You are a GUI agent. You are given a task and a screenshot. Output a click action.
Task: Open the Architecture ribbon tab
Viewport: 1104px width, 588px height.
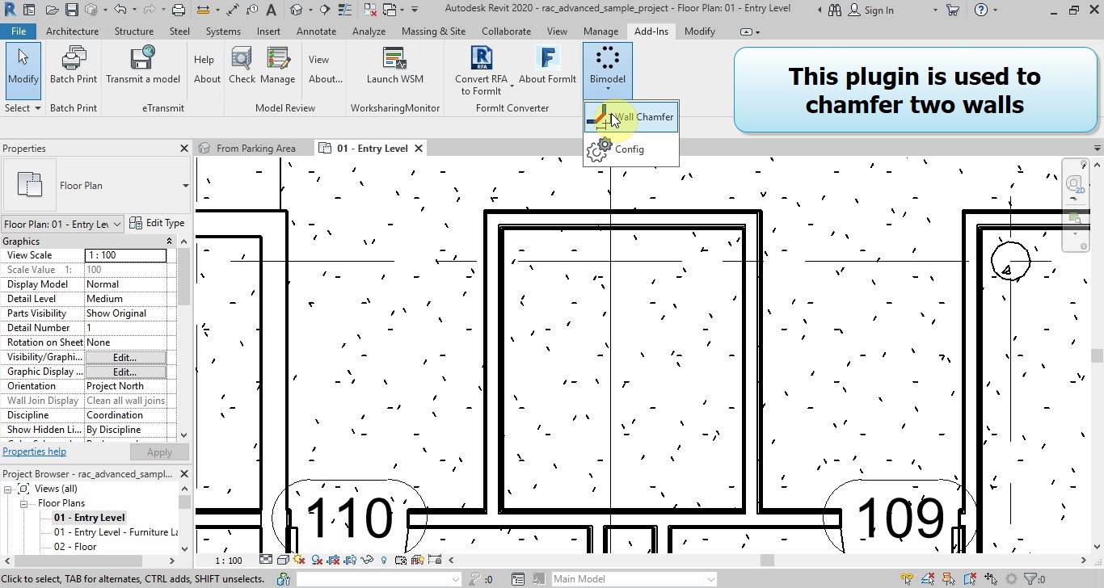point(72,31)
